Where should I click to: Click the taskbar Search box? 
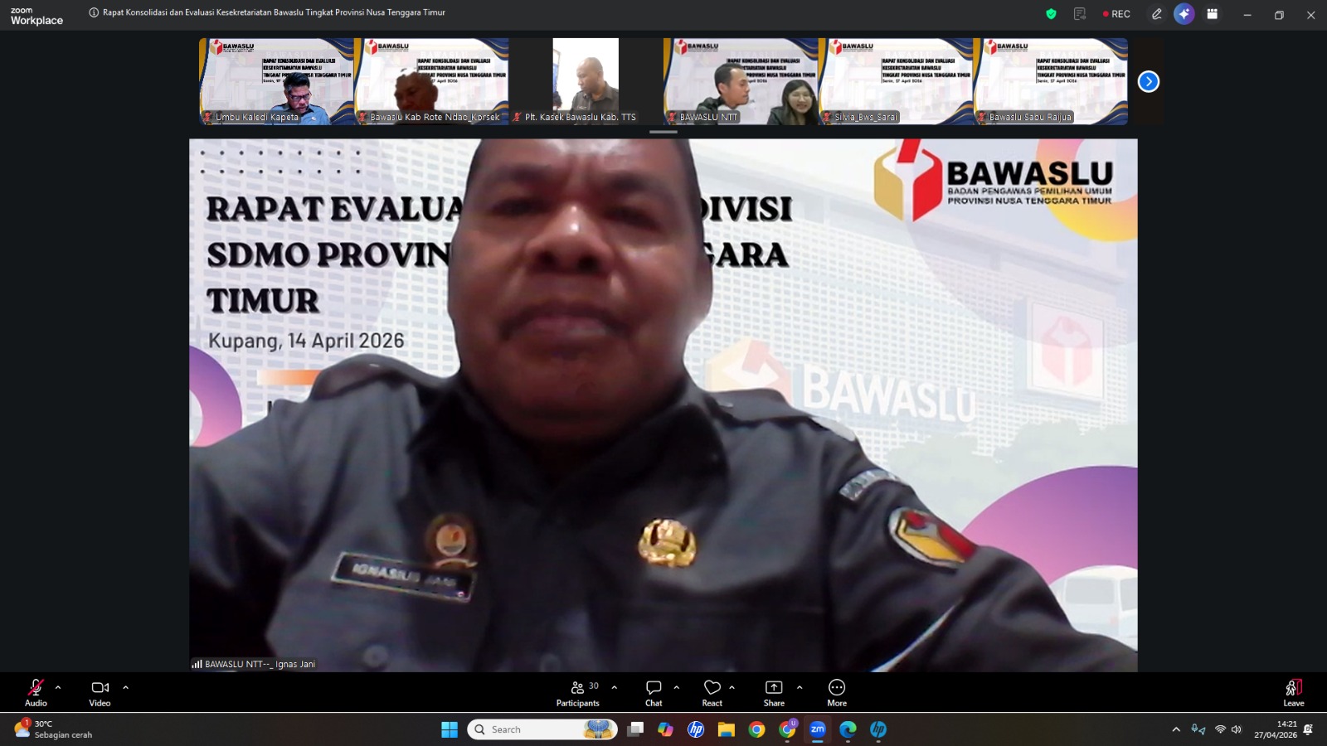click(x=542, y=729)
